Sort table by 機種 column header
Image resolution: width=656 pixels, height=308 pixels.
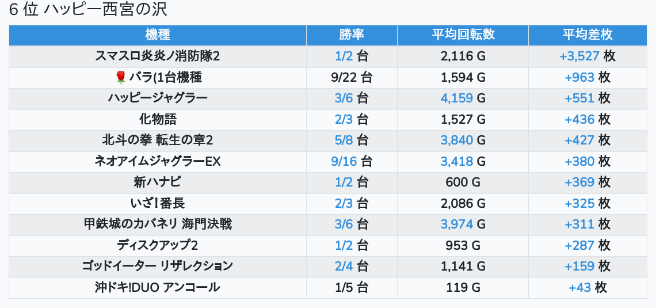point(158,35)
